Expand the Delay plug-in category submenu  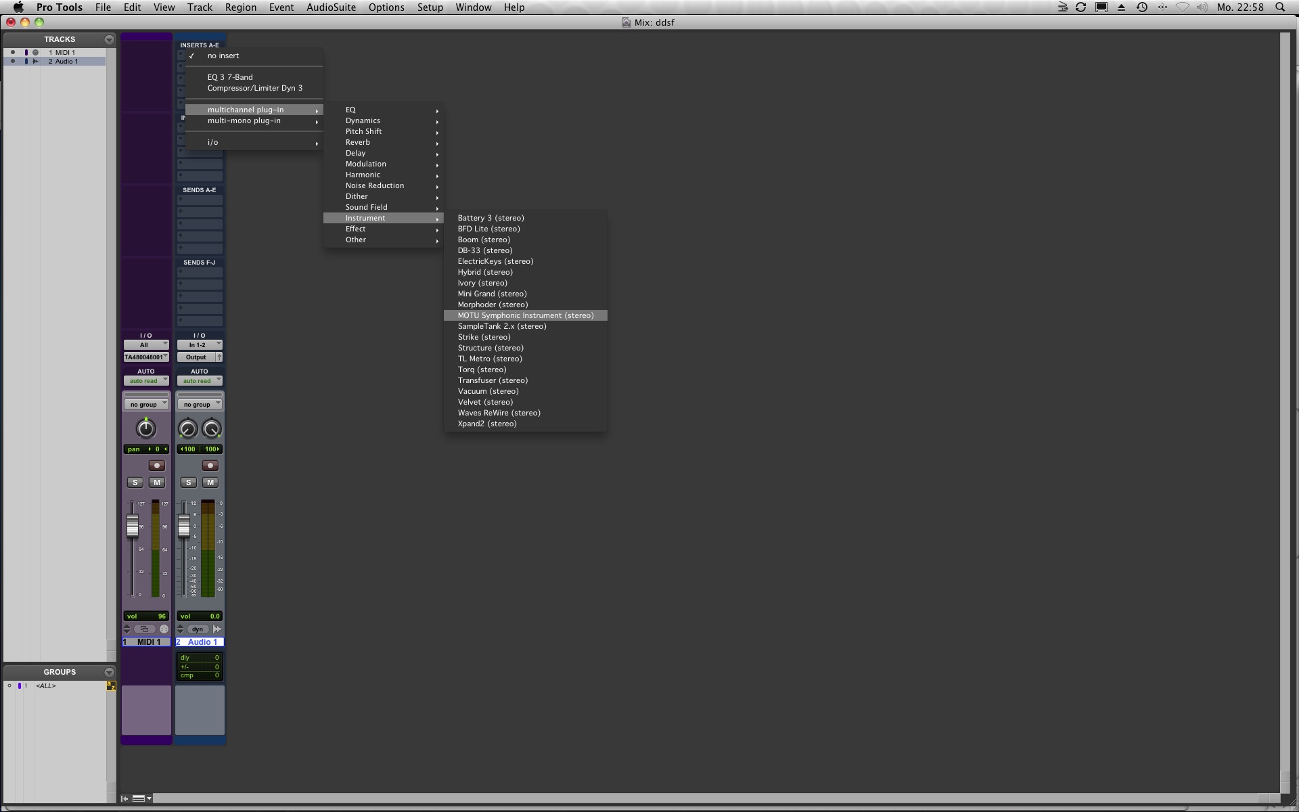point(384,153)
